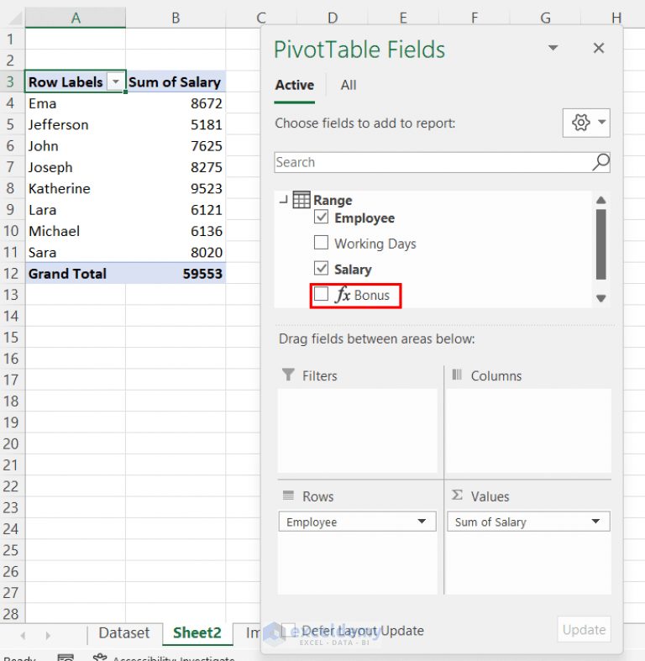645x661 pixels.
Task: Click the sheet tab scroll left arrow
Action: pos(23,635)
